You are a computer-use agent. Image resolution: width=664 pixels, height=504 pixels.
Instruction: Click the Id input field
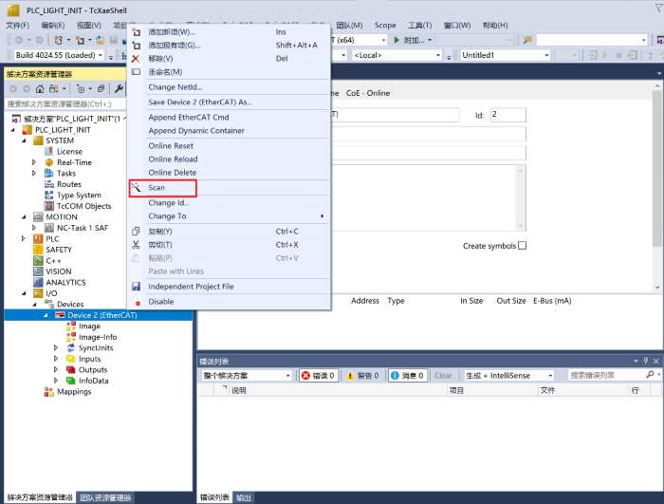pyautogui.click(x=508, y=115)
